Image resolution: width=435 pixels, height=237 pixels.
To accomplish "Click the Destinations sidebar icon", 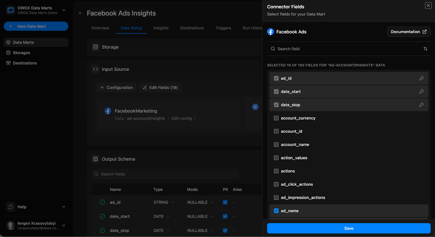I will click(x=8, y=63).
